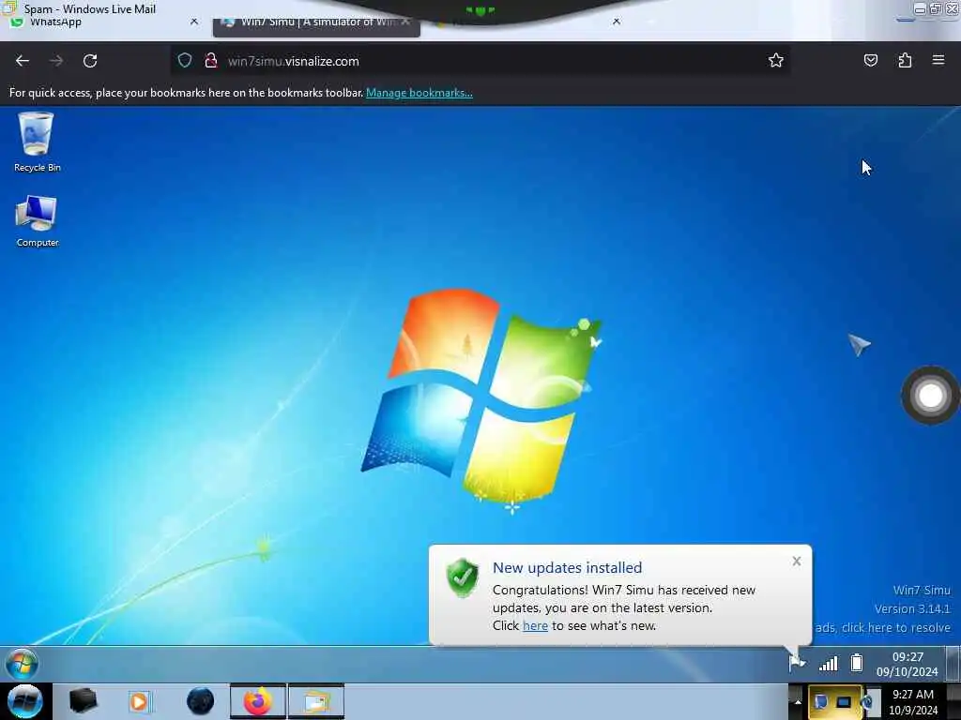Viewport: 961px width, 720px height.
Task: Open the 09:27 clock in Win7 Simu taskbar
Action: pyautogui.click(x=908, y=665)
